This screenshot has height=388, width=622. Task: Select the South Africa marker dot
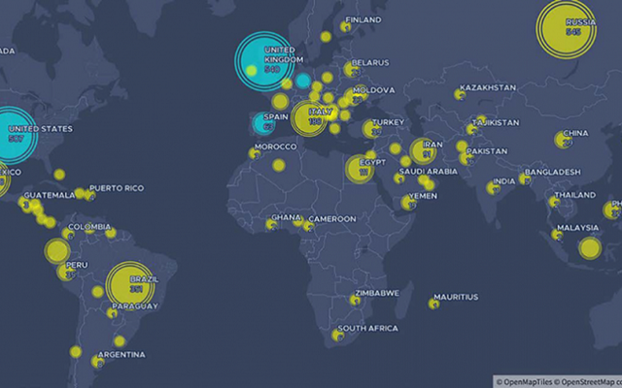click(x=338, y=335)
